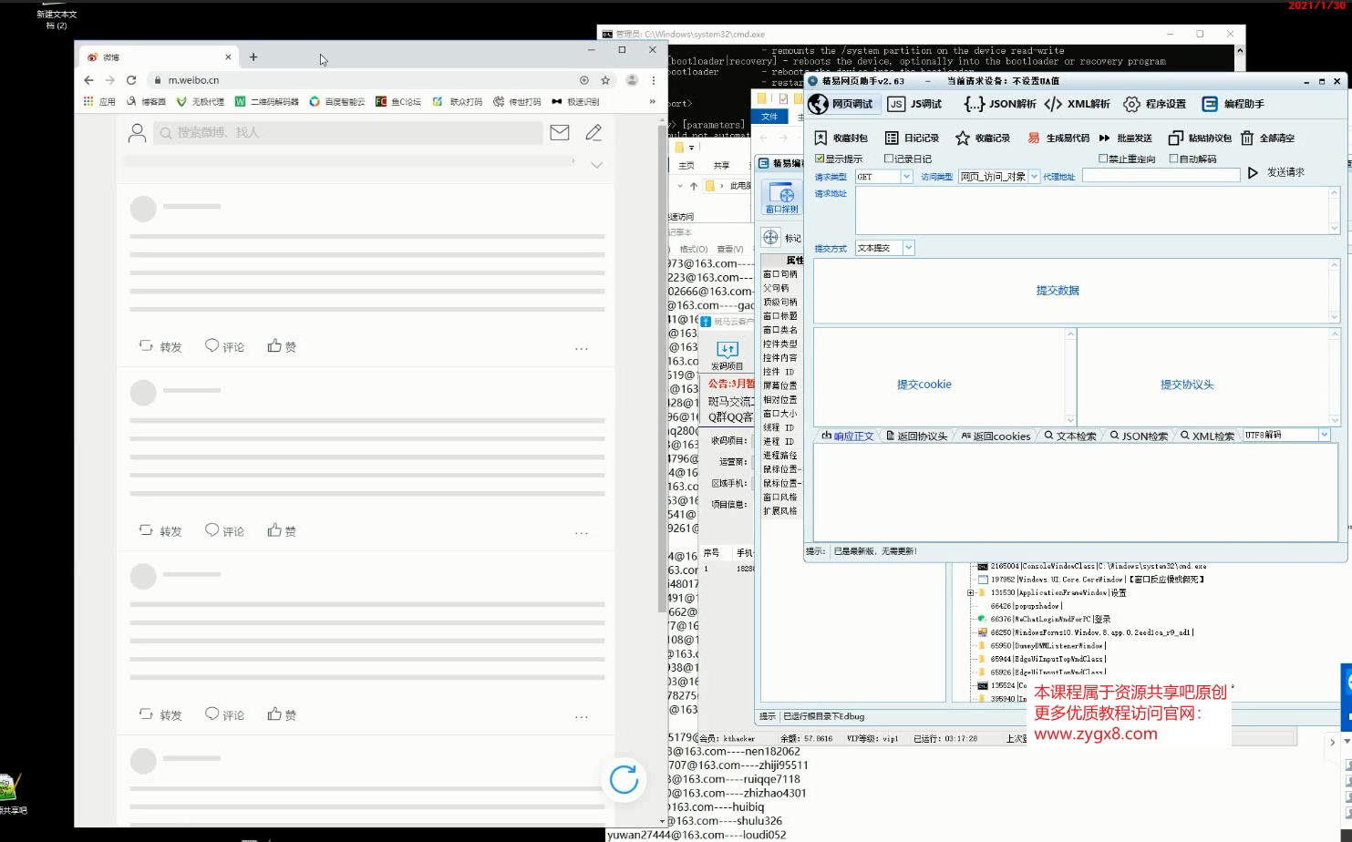Screen dimensions: 1352x842
Task: Uncheck the 显示提示 checkbox
Action: [x=820, y=158]
